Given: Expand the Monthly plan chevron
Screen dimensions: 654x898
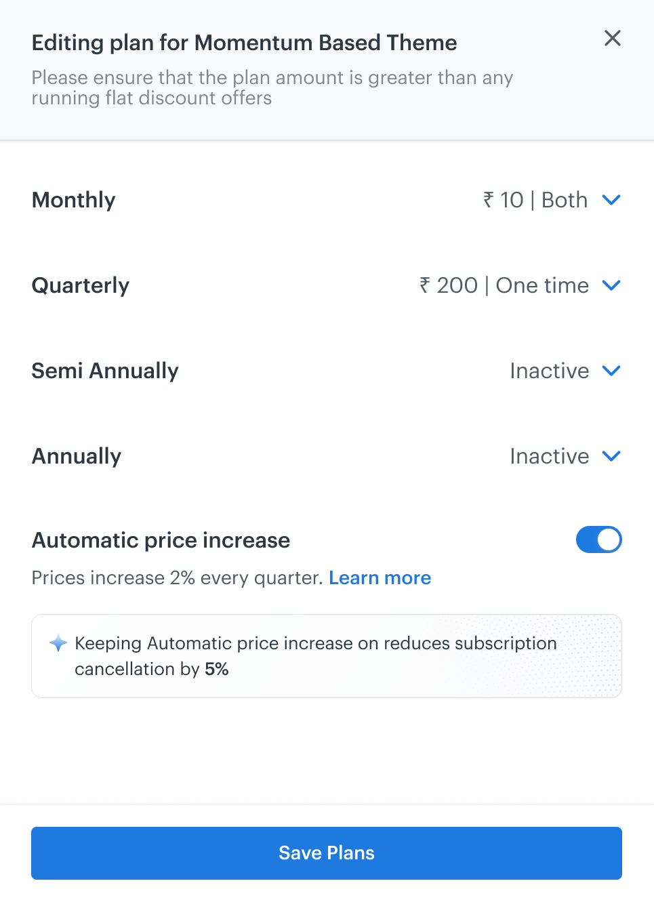Looking at the screenshot, I should (x=611, y=200).
